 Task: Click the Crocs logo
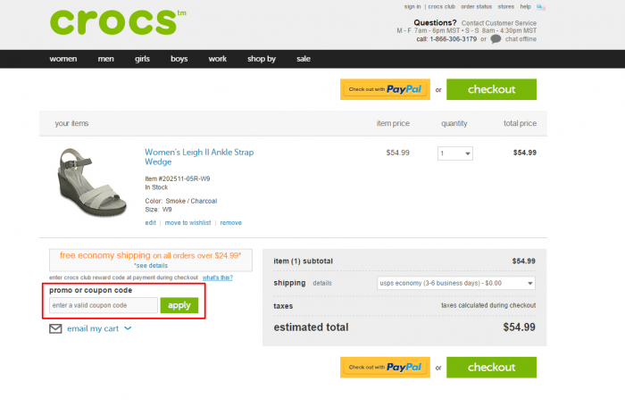[112, 21]
